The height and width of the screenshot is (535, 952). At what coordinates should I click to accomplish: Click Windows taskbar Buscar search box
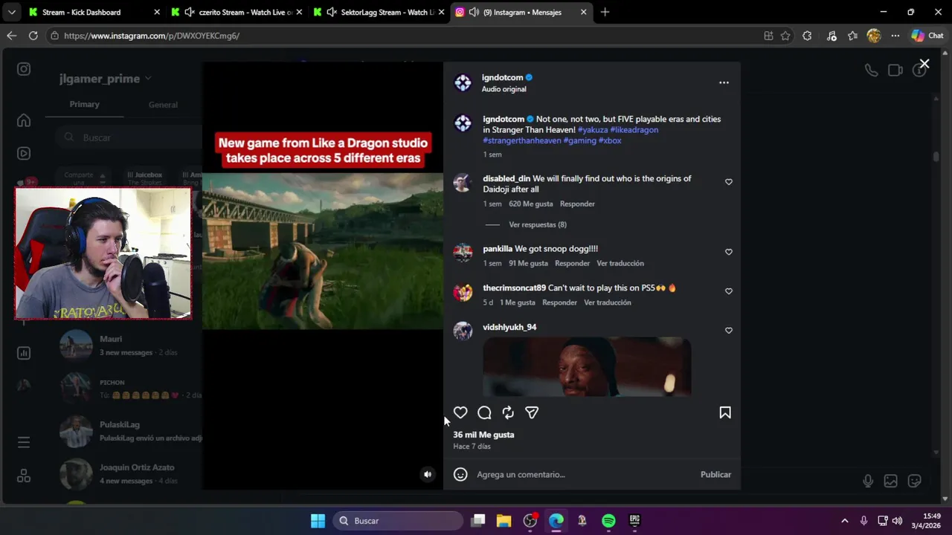pyautogui.click(x=398, y=521)
